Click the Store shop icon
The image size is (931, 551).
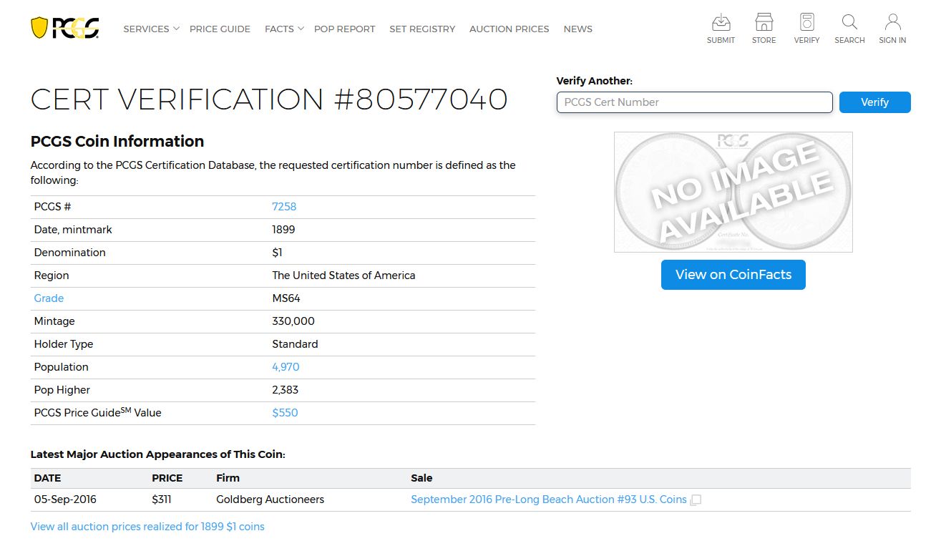764,22
